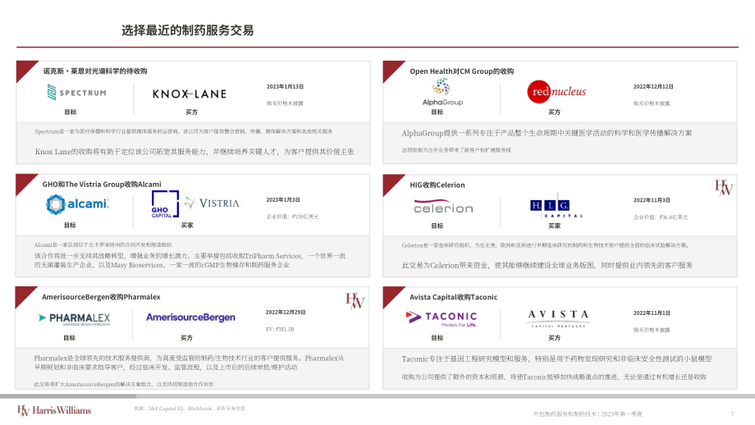
Task: Click the TriPharm Services description paragraph
Action: (x=190, y=260)
